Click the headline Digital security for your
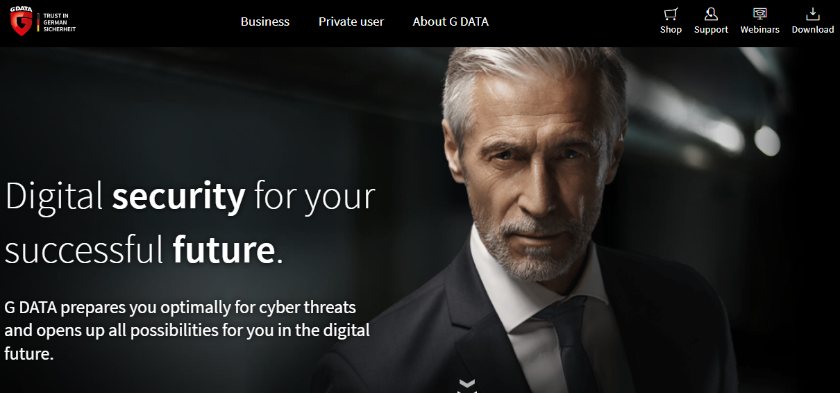Viewport: 840px width, 393px height. coord(190,196)
